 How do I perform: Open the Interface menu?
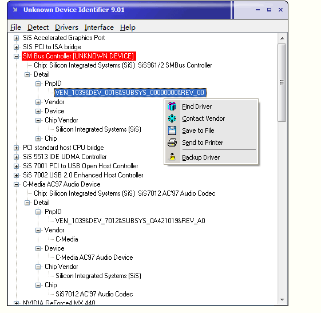pos(99,27)
